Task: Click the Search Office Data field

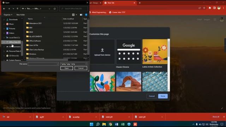Action: [73, 8]
